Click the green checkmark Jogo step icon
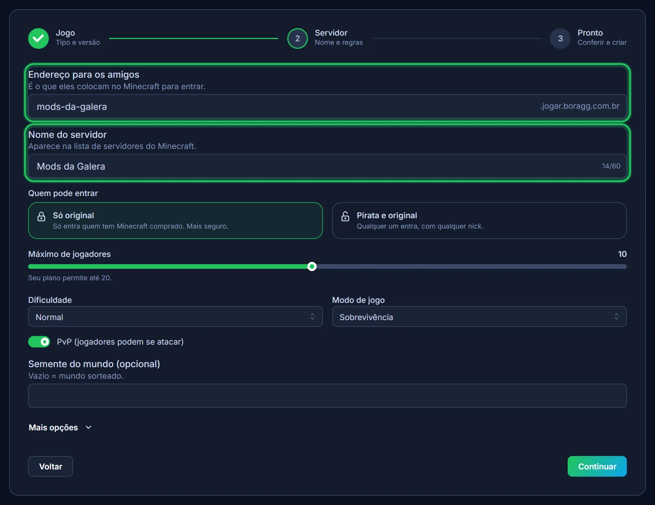655x505 pixels. [x=38, y=38]
